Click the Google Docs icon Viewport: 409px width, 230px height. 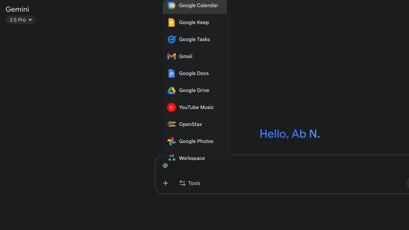(x=171, y=73)
